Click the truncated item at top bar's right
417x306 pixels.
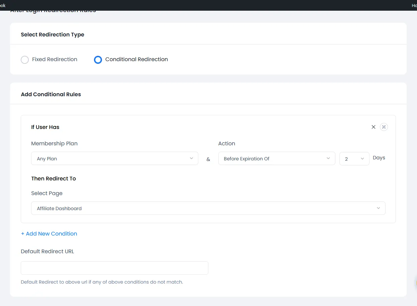coord(414,5)
